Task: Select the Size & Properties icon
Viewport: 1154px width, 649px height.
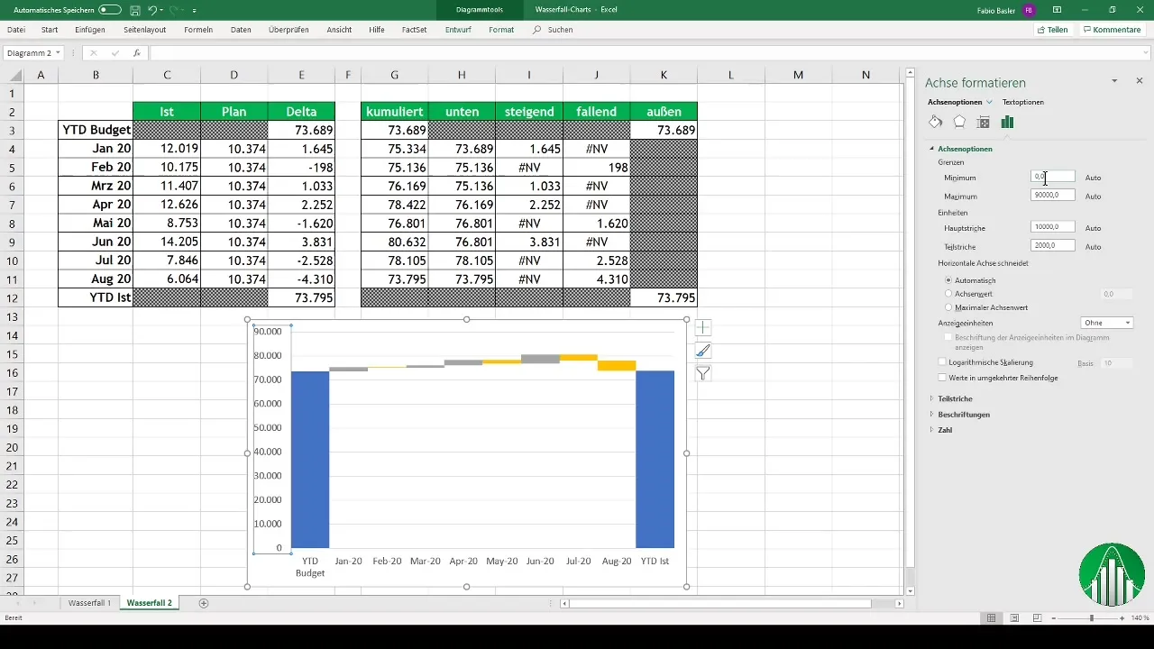Action: tap(984, 122)
